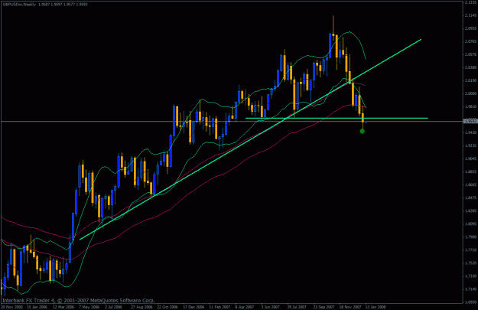The width and height of the screenshot is (478, 310).
Task: Click the 29 Jul 2007 date label
Action: (297, 307)
